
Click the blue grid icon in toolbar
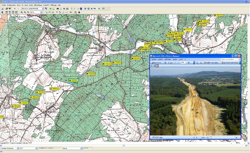click(85, 9)
